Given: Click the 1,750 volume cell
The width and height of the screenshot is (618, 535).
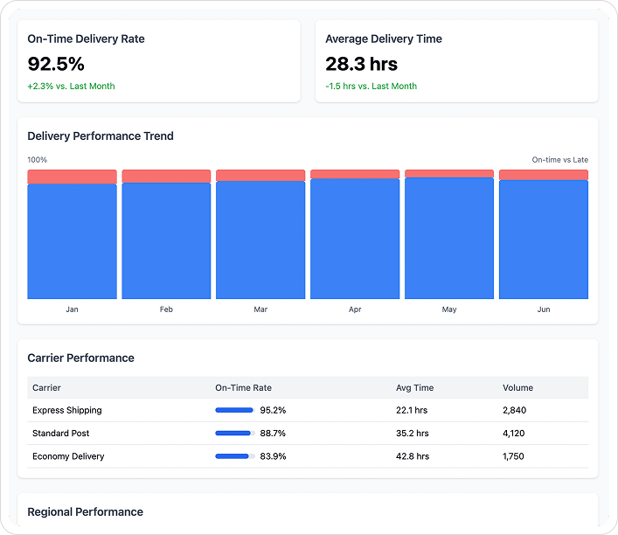Looking at the screenshot, I should click(513, 456).
